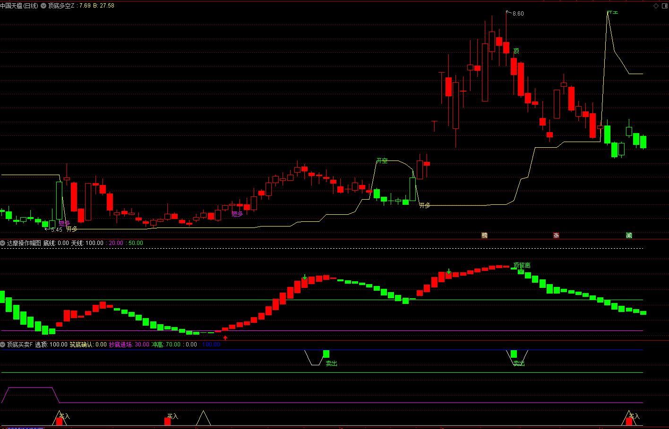Click the 8.60 high price label
Screen dimensions: 669x429
tap(518, 14)
